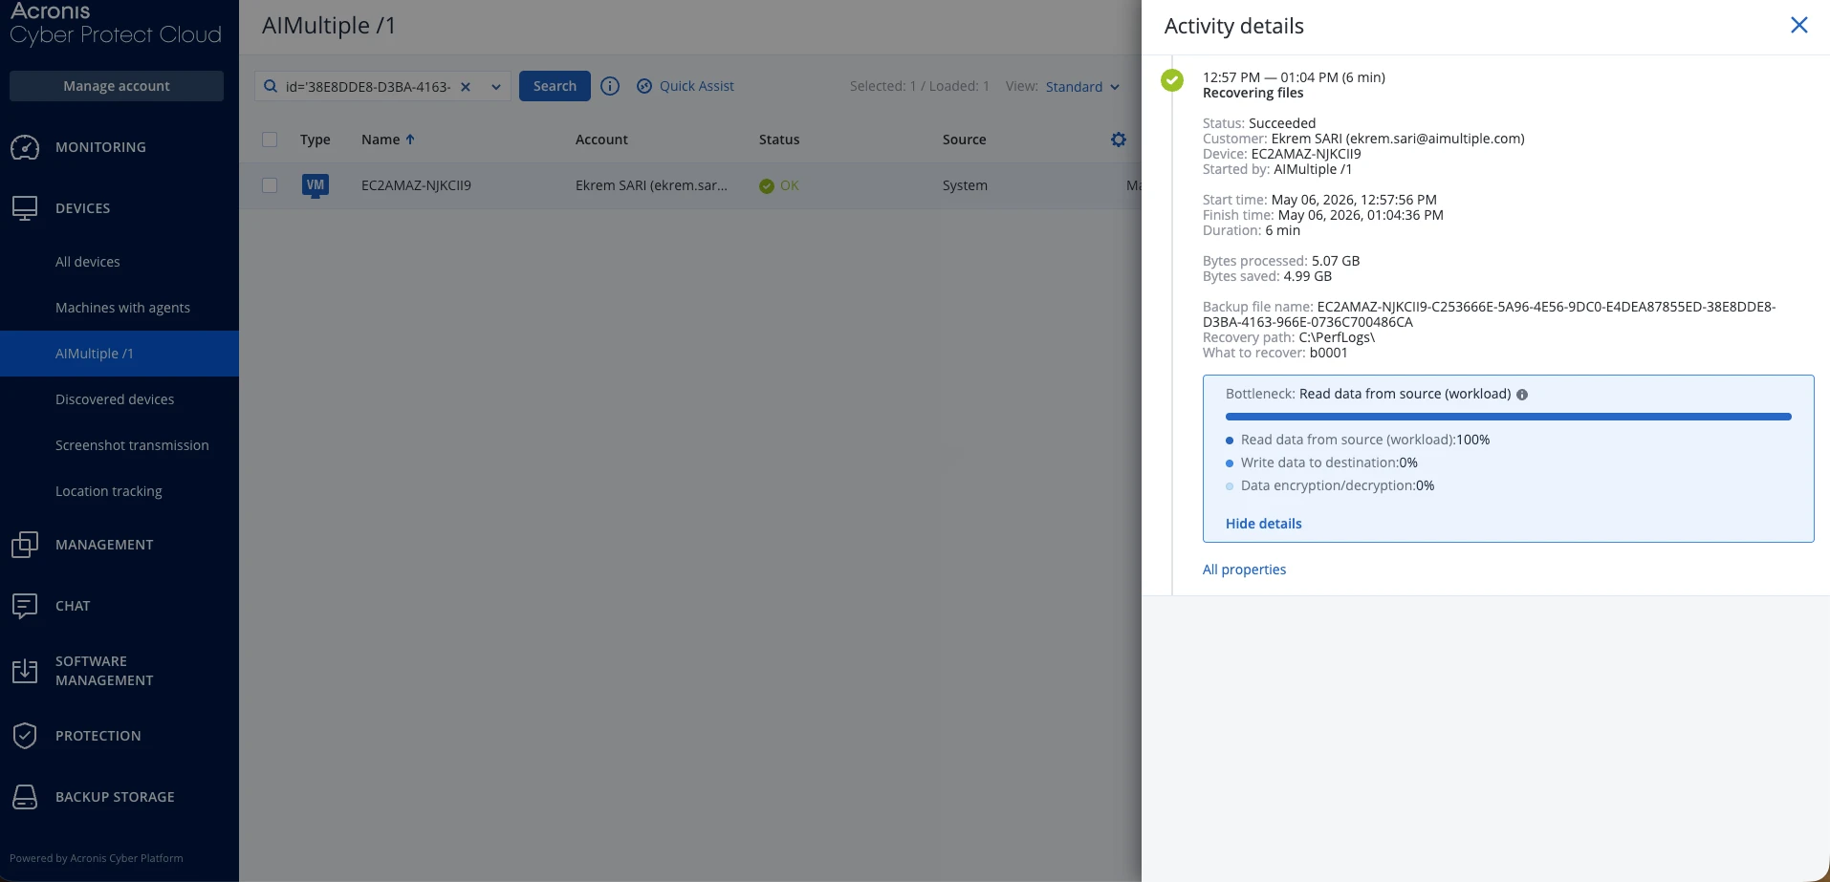The height and width of the screenshot is (882, 1830).
Task: Click the Management section icon
Action: (x=25, y=545)
